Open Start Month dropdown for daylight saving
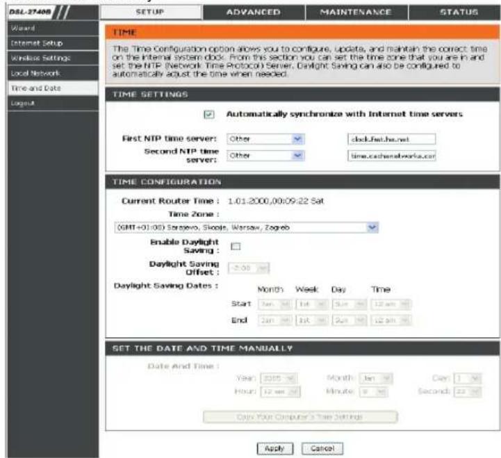Image resolution: width=501 pixels, height=458 pixels. point(274,304)
